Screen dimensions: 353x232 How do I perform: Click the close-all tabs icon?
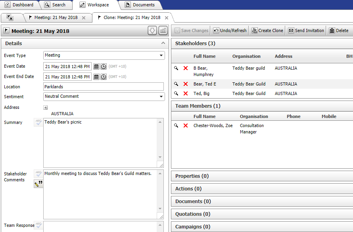coord(10,17)
